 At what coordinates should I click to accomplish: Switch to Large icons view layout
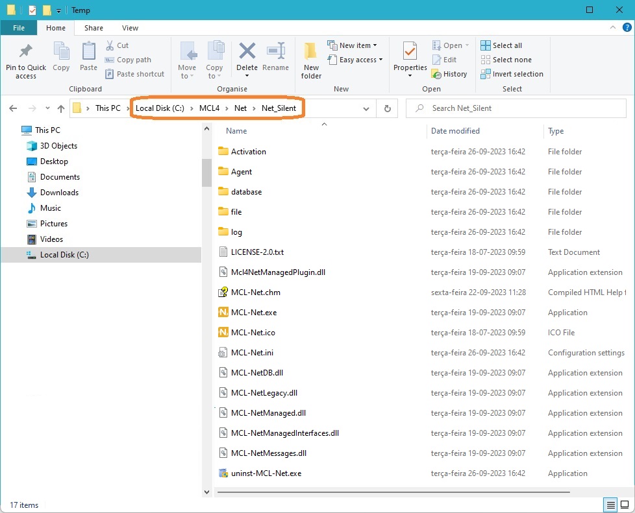coord(625,505)
